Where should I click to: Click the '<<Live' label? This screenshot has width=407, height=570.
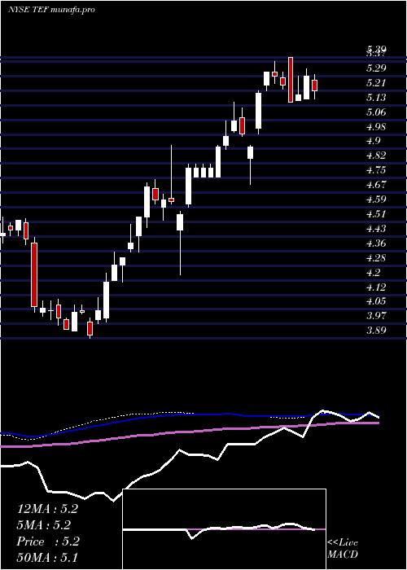tap(343, 543)
